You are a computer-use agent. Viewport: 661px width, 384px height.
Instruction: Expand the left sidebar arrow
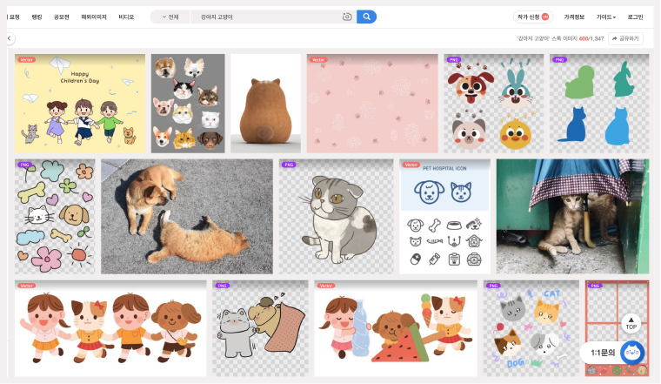(x=9, y=38)
